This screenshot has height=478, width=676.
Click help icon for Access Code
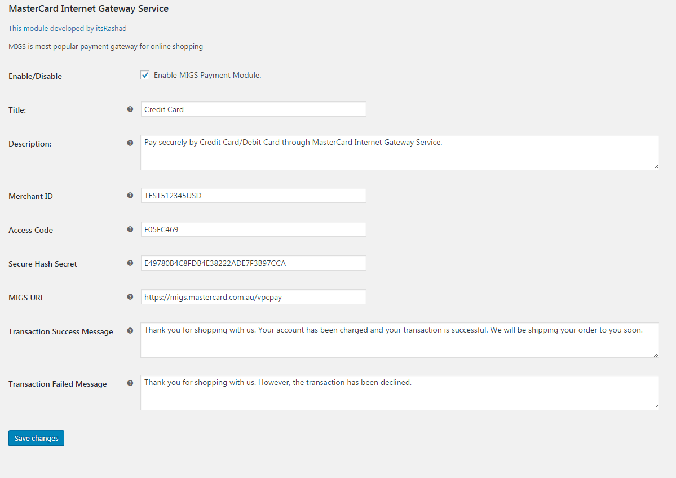[x=130, y=229]
